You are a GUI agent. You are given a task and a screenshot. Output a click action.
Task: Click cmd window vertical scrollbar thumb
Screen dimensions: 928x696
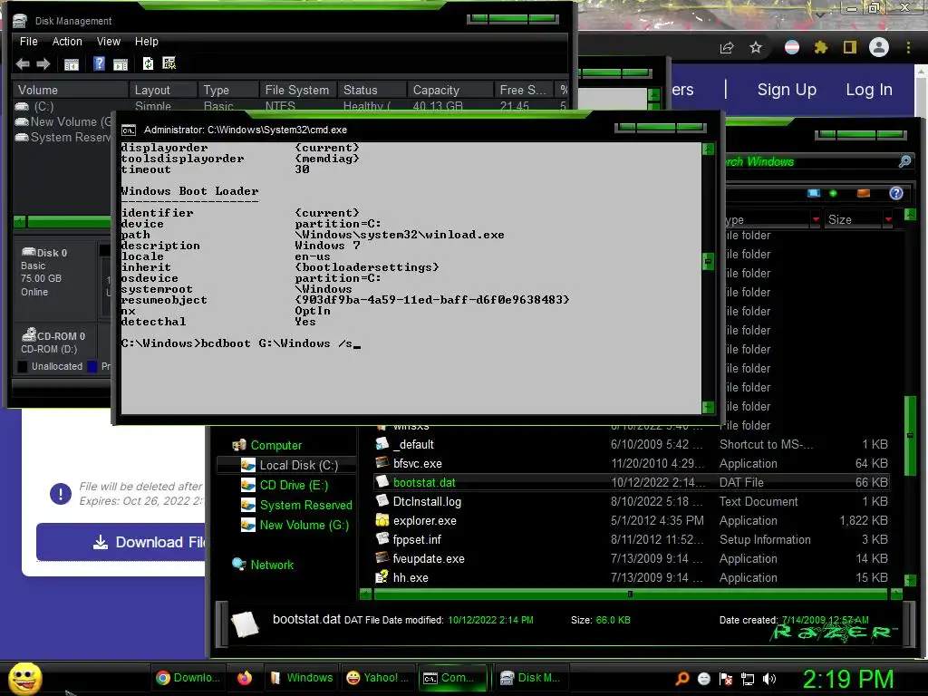click(x=708, y=261)
